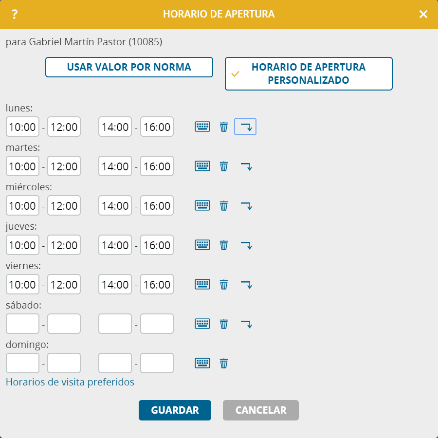
Task: Open Horarios de visita preferidos link
Action: pos(70,382)
